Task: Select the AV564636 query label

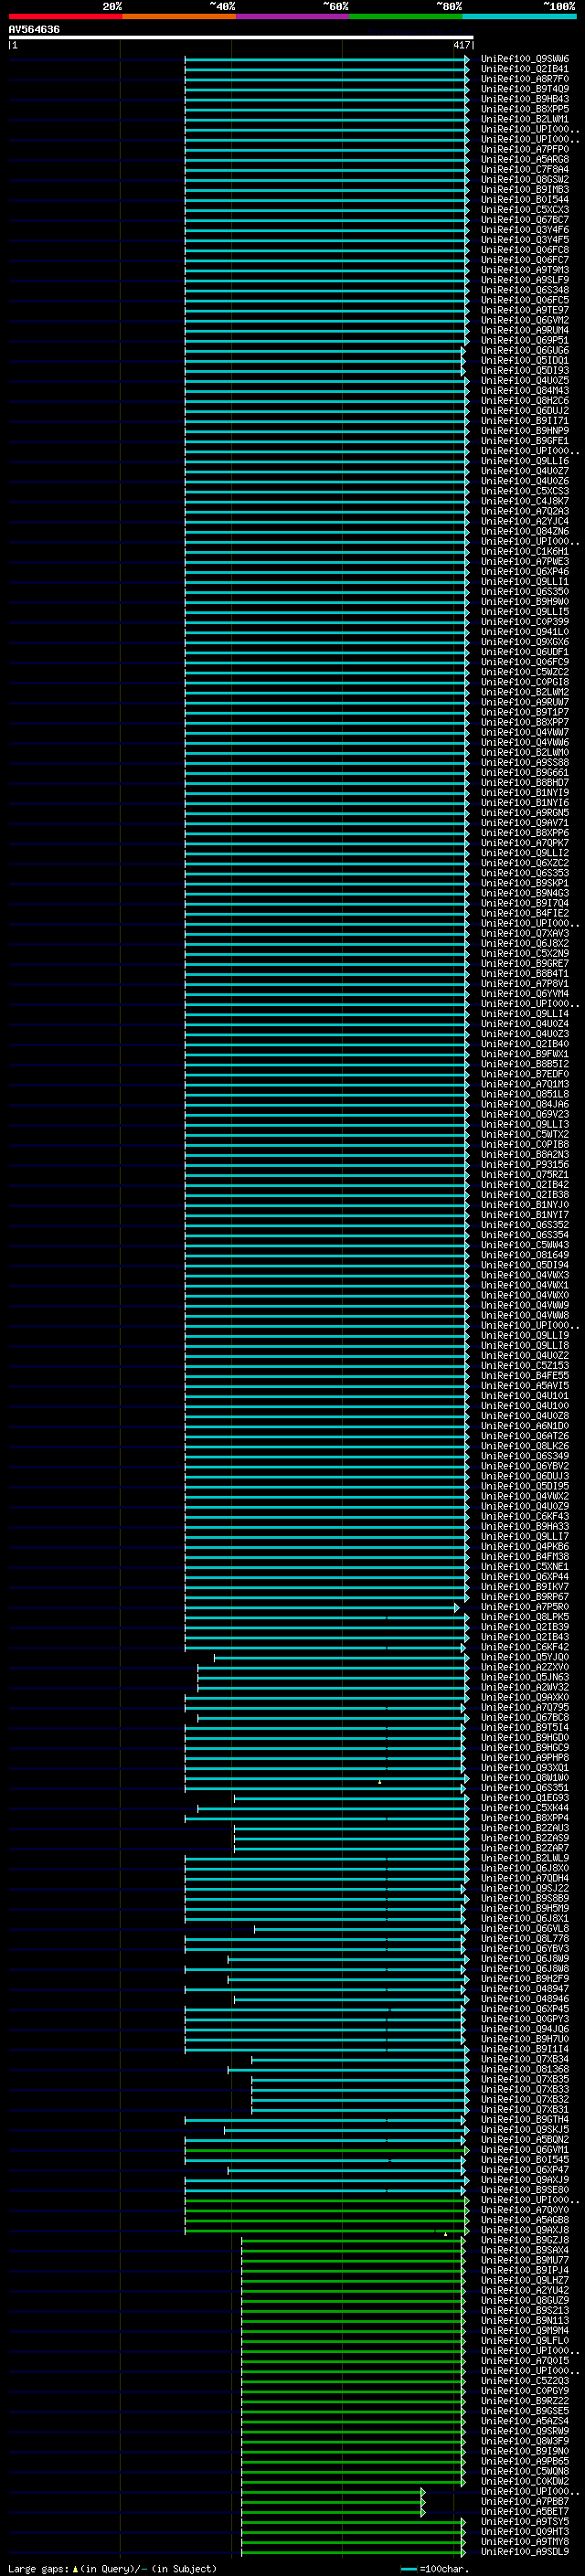Action: tap(34, 30)
